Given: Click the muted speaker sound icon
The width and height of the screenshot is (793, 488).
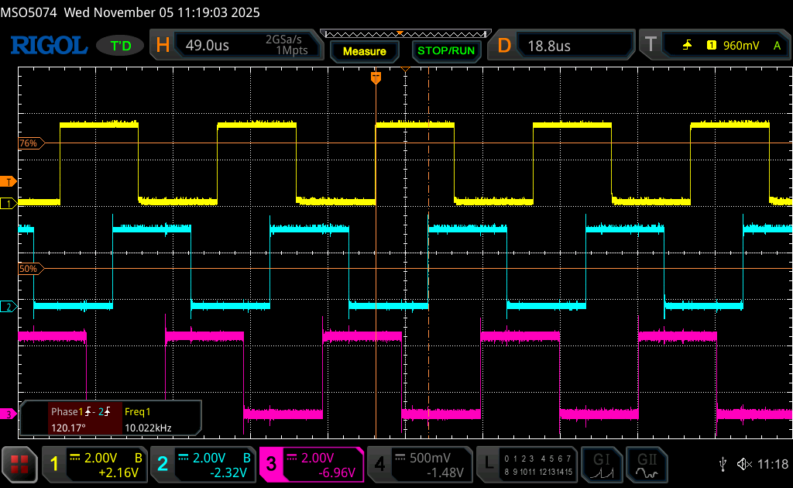Looking at the screenshot, I should pos(744,464).
